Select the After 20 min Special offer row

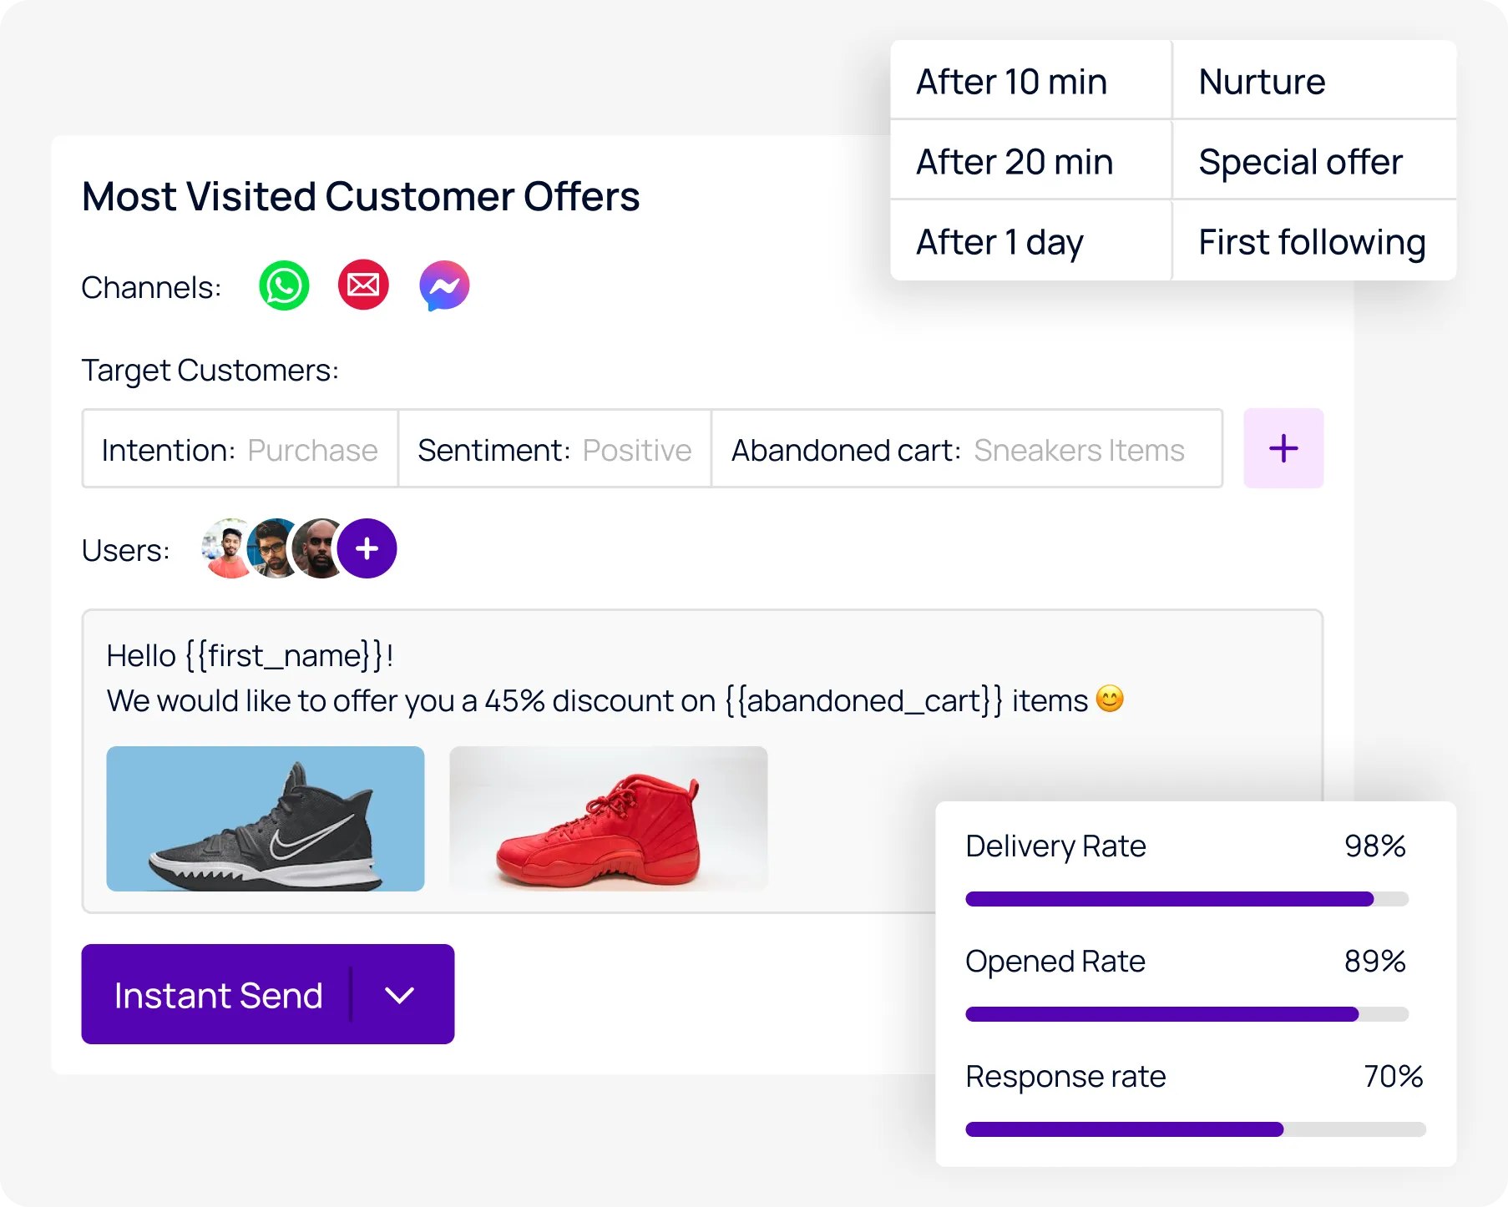click(1172, 161)
